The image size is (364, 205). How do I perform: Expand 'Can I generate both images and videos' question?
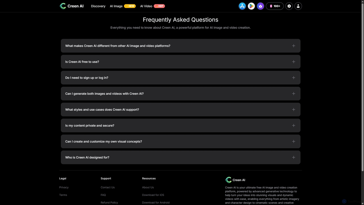181,94
